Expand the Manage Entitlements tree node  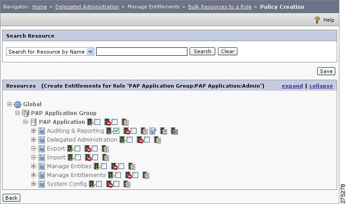[33, 175]
